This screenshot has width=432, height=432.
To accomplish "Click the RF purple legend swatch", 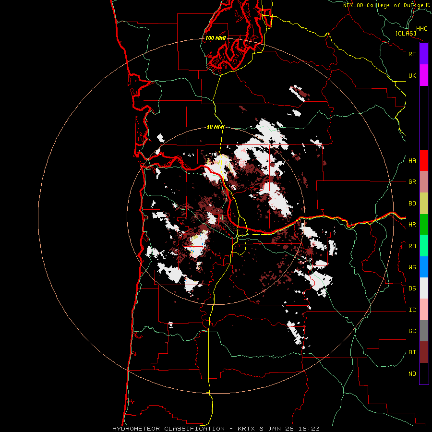I will click(x=424, y=54).
